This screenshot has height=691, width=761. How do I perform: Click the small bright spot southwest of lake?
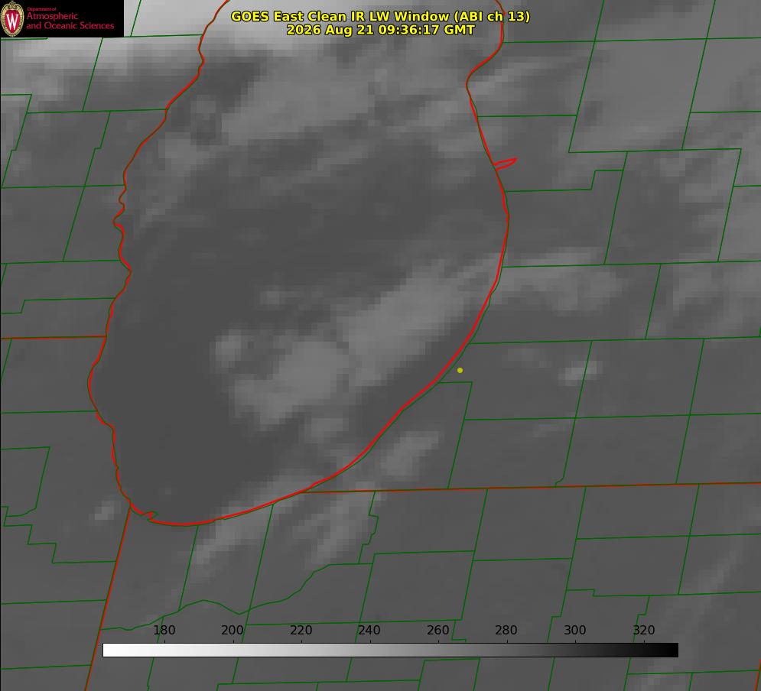click(x=104, y=511)
